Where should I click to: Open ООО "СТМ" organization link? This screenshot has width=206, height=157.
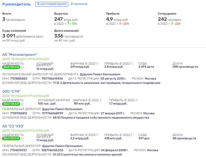click(x=12, y=91)
